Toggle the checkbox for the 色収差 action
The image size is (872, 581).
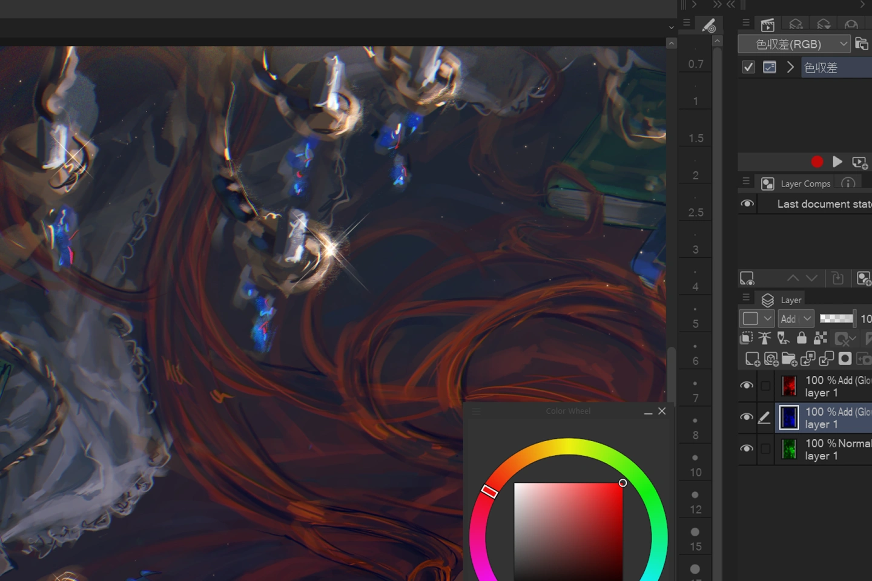click(748, 67)
